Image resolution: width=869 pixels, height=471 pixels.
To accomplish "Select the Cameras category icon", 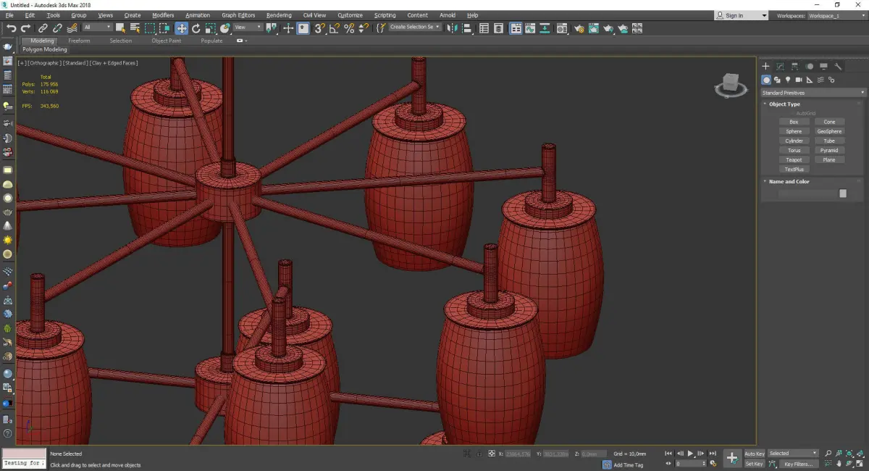I will pos(799,80).
